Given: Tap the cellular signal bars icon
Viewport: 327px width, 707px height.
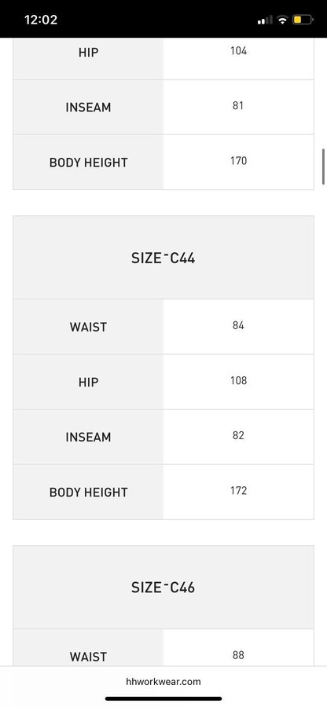Looking at the screenshot, I should [265, 20].
